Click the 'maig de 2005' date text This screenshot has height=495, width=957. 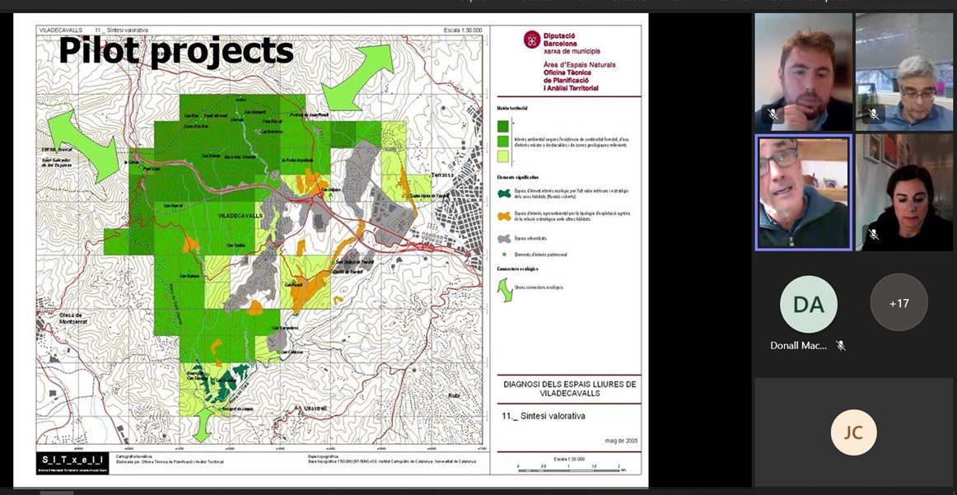click(621, 440)
